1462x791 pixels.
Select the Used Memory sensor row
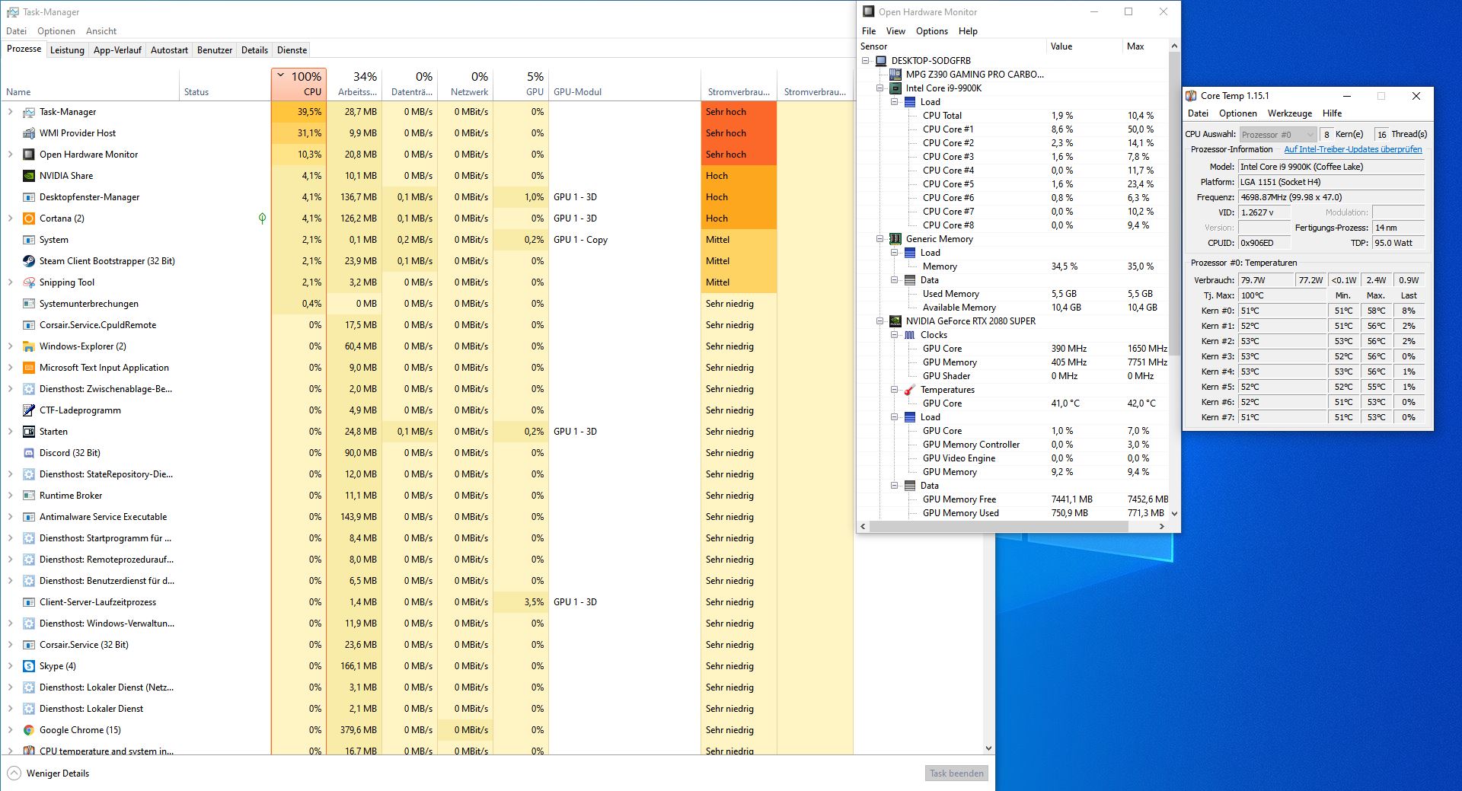(x=1013, y=294)
